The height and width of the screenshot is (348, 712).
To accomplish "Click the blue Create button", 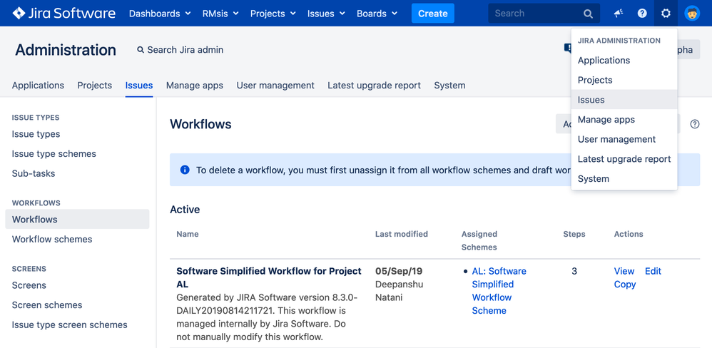I will coord(433,13).
